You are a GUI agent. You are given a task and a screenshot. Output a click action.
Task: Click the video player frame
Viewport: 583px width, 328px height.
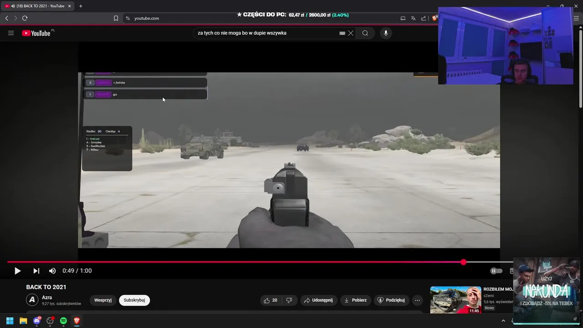pos(289,160)
